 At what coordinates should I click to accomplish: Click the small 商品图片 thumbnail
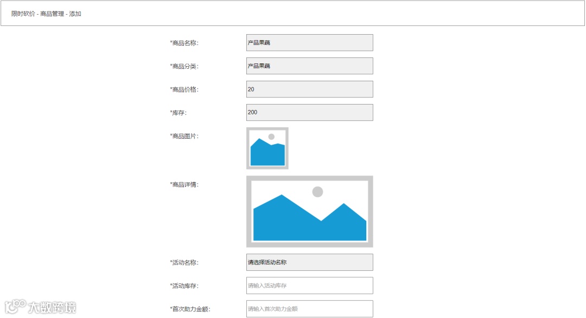[267, 148]
